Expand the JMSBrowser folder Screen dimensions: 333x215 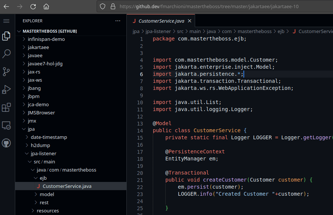click(71, 113)
